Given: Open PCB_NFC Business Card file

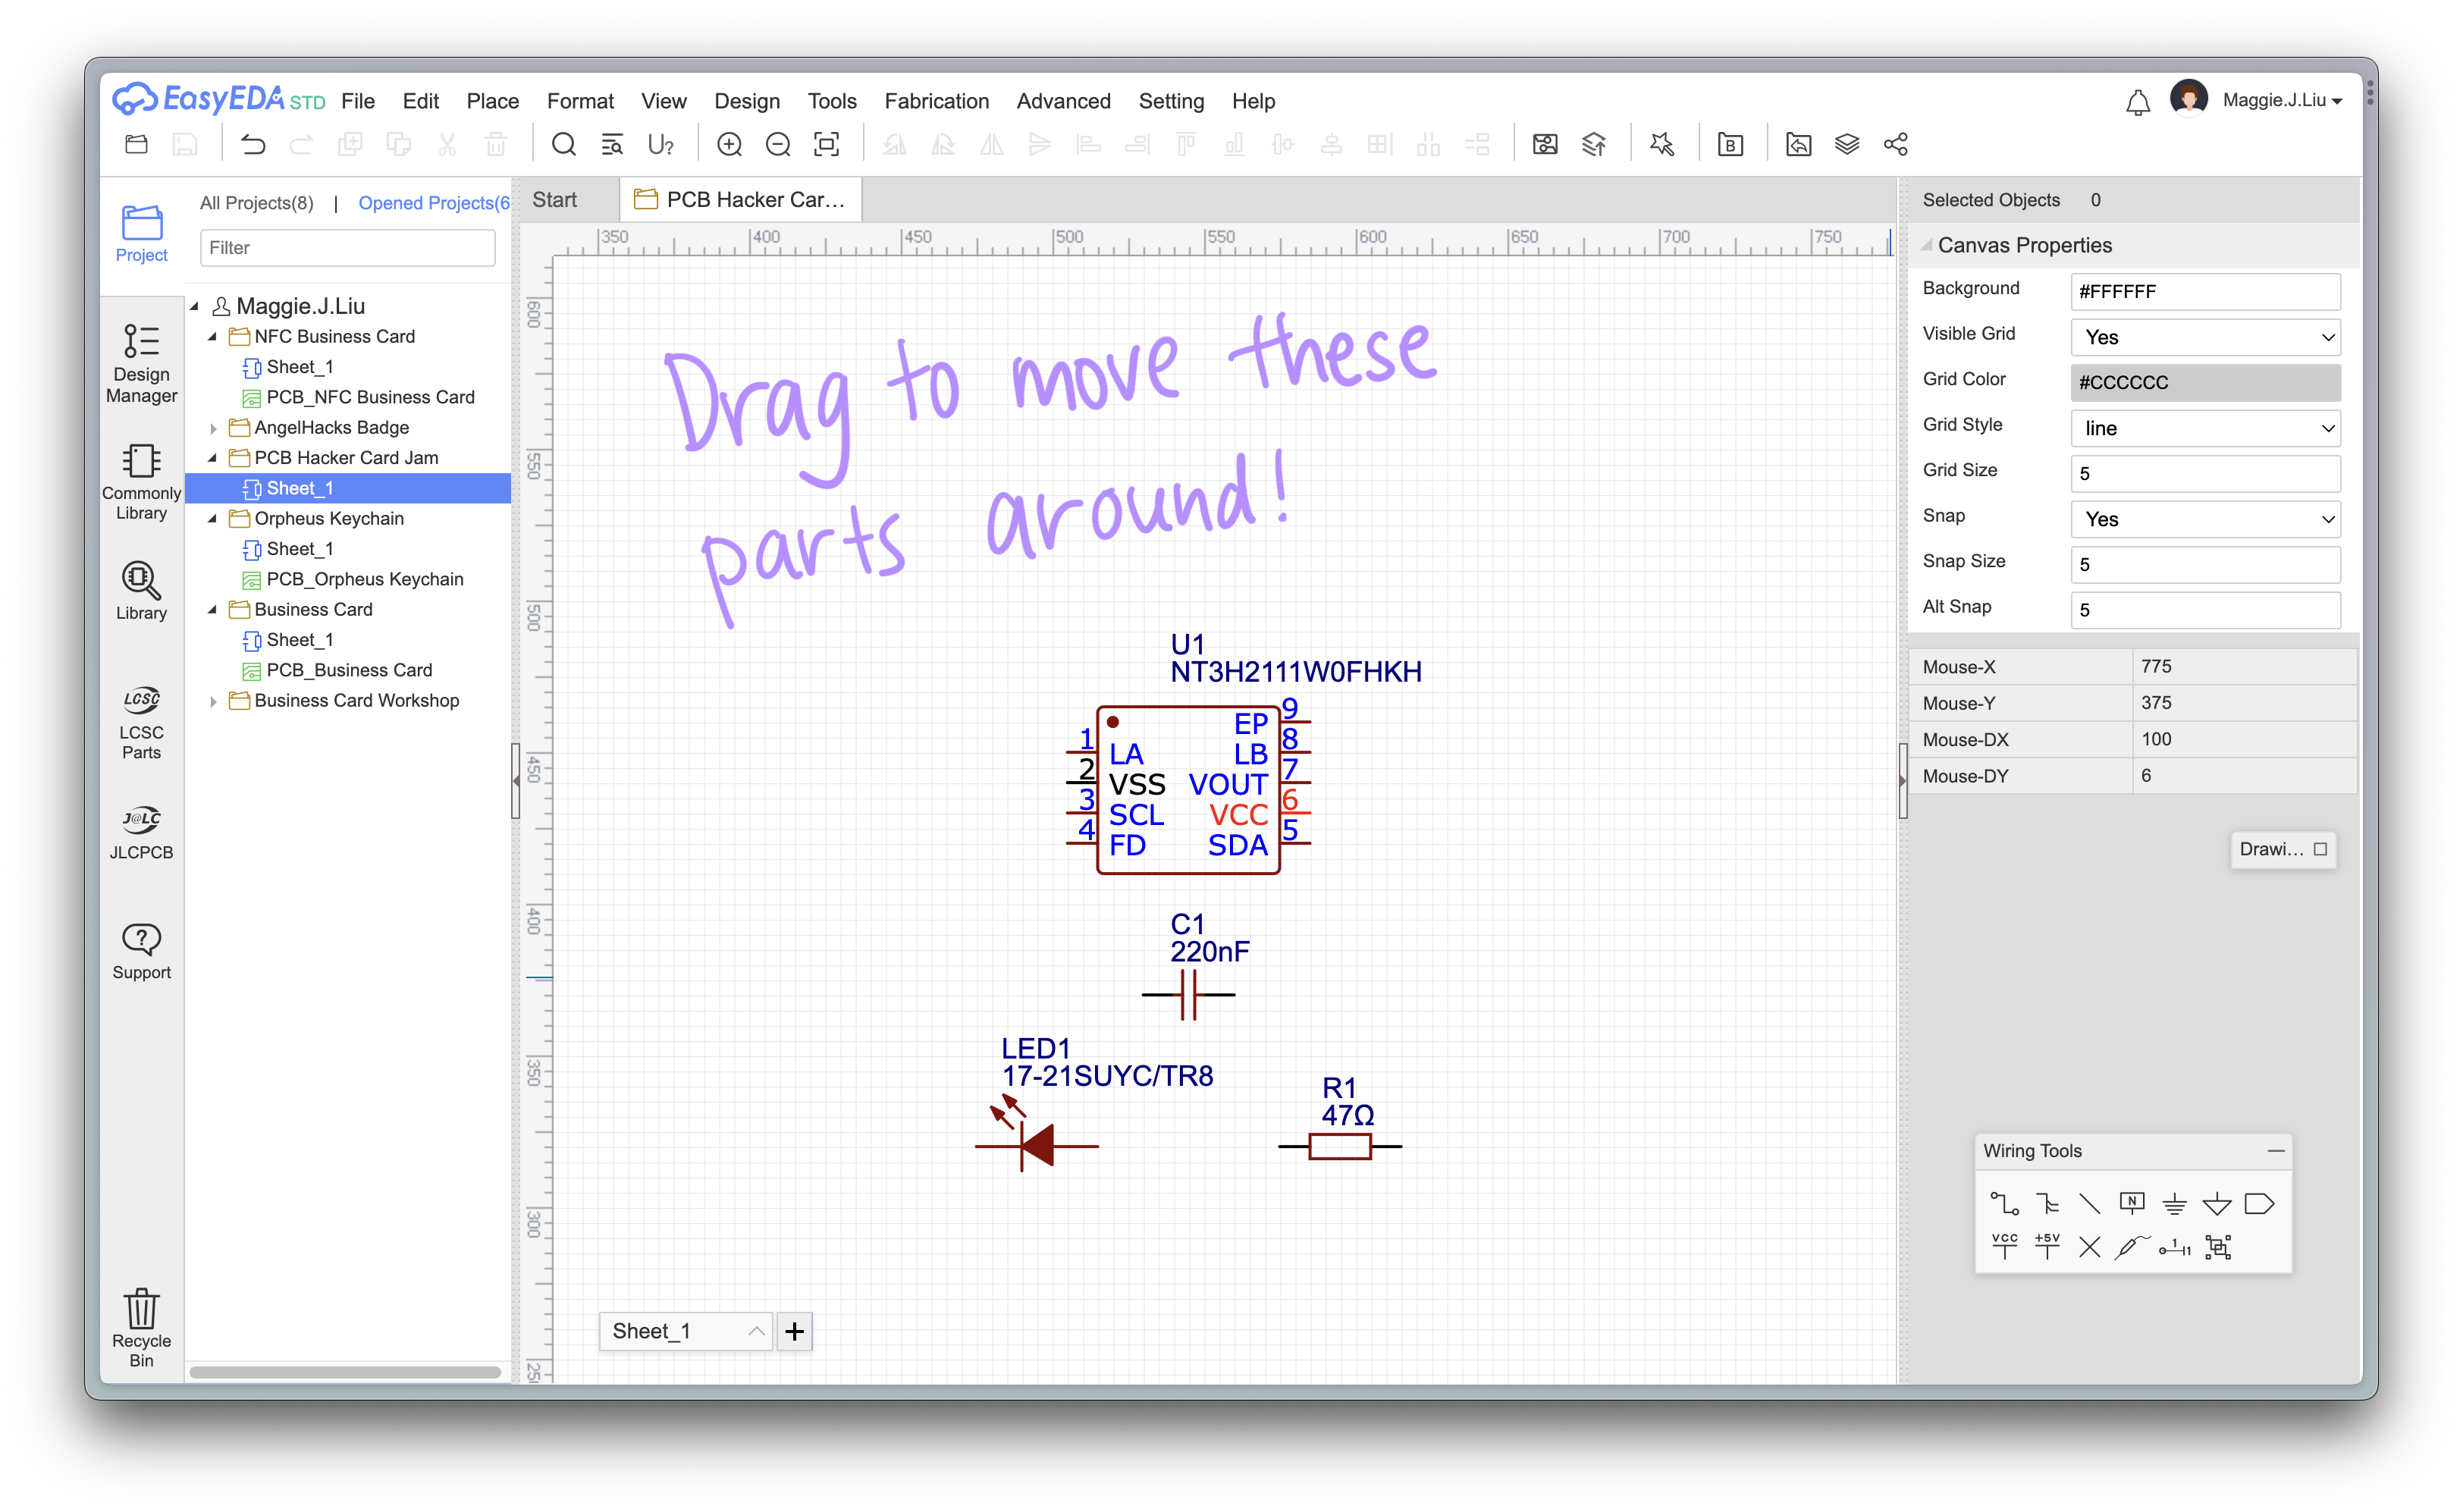Looking at the screenshot, I should click(x=370, y=397).
